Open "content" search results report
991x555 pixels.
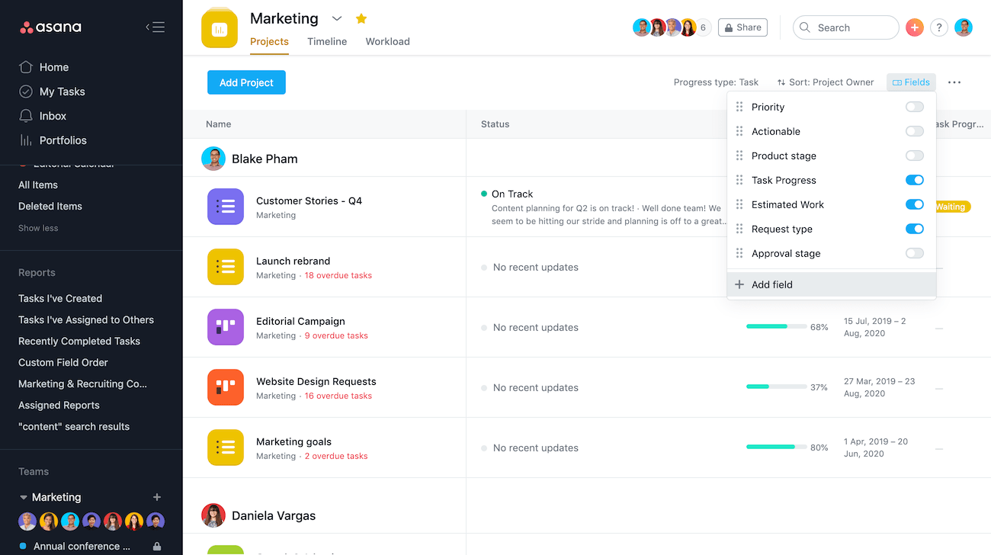click(x=74, y=426)
